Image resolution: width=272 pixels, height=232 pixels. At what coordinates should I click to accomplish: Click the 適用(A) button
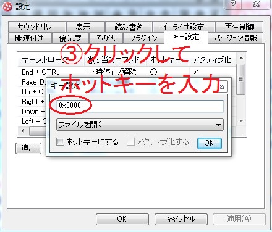click(x=239, y=219)
